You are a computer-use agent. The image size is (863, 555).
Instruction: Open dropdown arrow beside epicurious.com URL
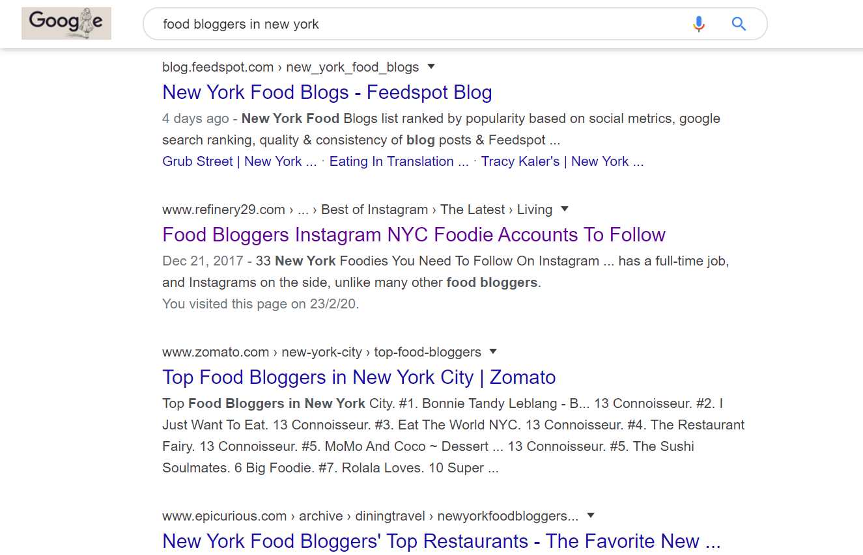click(x=591, y=515)
